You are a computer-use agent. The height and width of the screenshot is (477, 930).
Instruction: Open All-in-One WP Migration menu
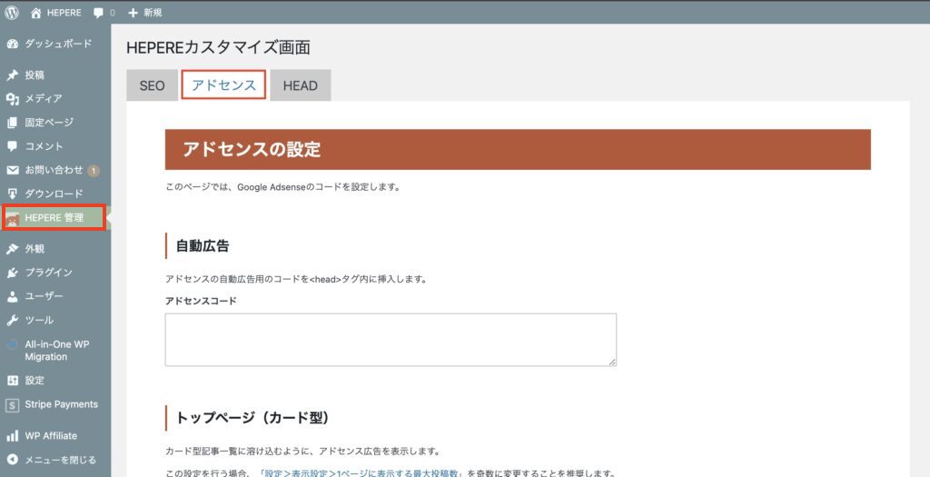click(x=56, y=350)
